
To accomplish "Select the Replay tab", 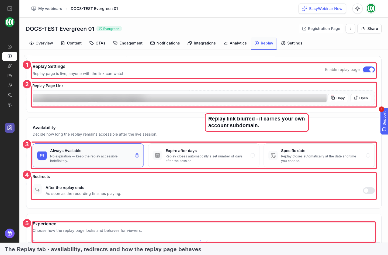I will [x=264, y=43].
